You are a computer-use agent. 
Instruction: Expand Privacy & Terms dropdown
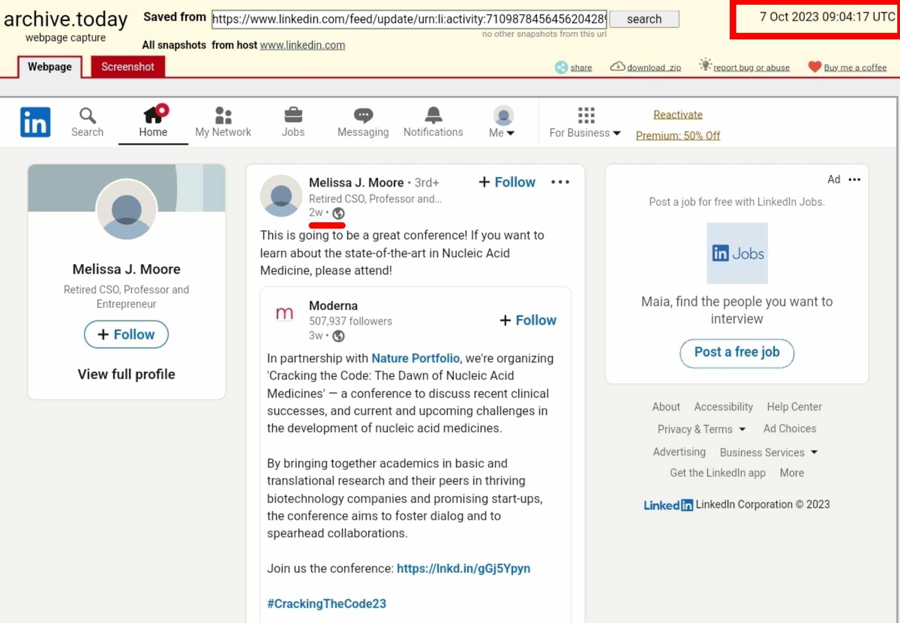click(701, 429)
